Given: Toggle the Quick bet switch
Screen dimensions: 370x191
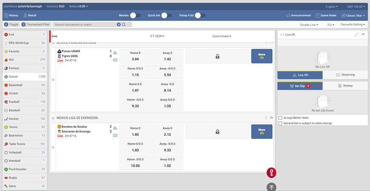Looking at the screenshot, I should pos(166,16).
